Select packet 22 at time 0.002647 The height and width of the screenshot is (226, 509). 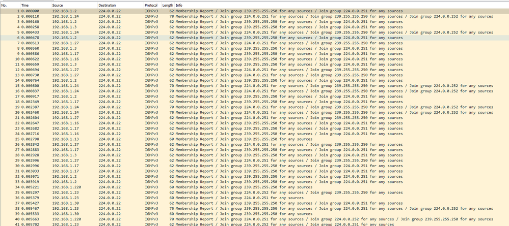[x=255, y=123]
